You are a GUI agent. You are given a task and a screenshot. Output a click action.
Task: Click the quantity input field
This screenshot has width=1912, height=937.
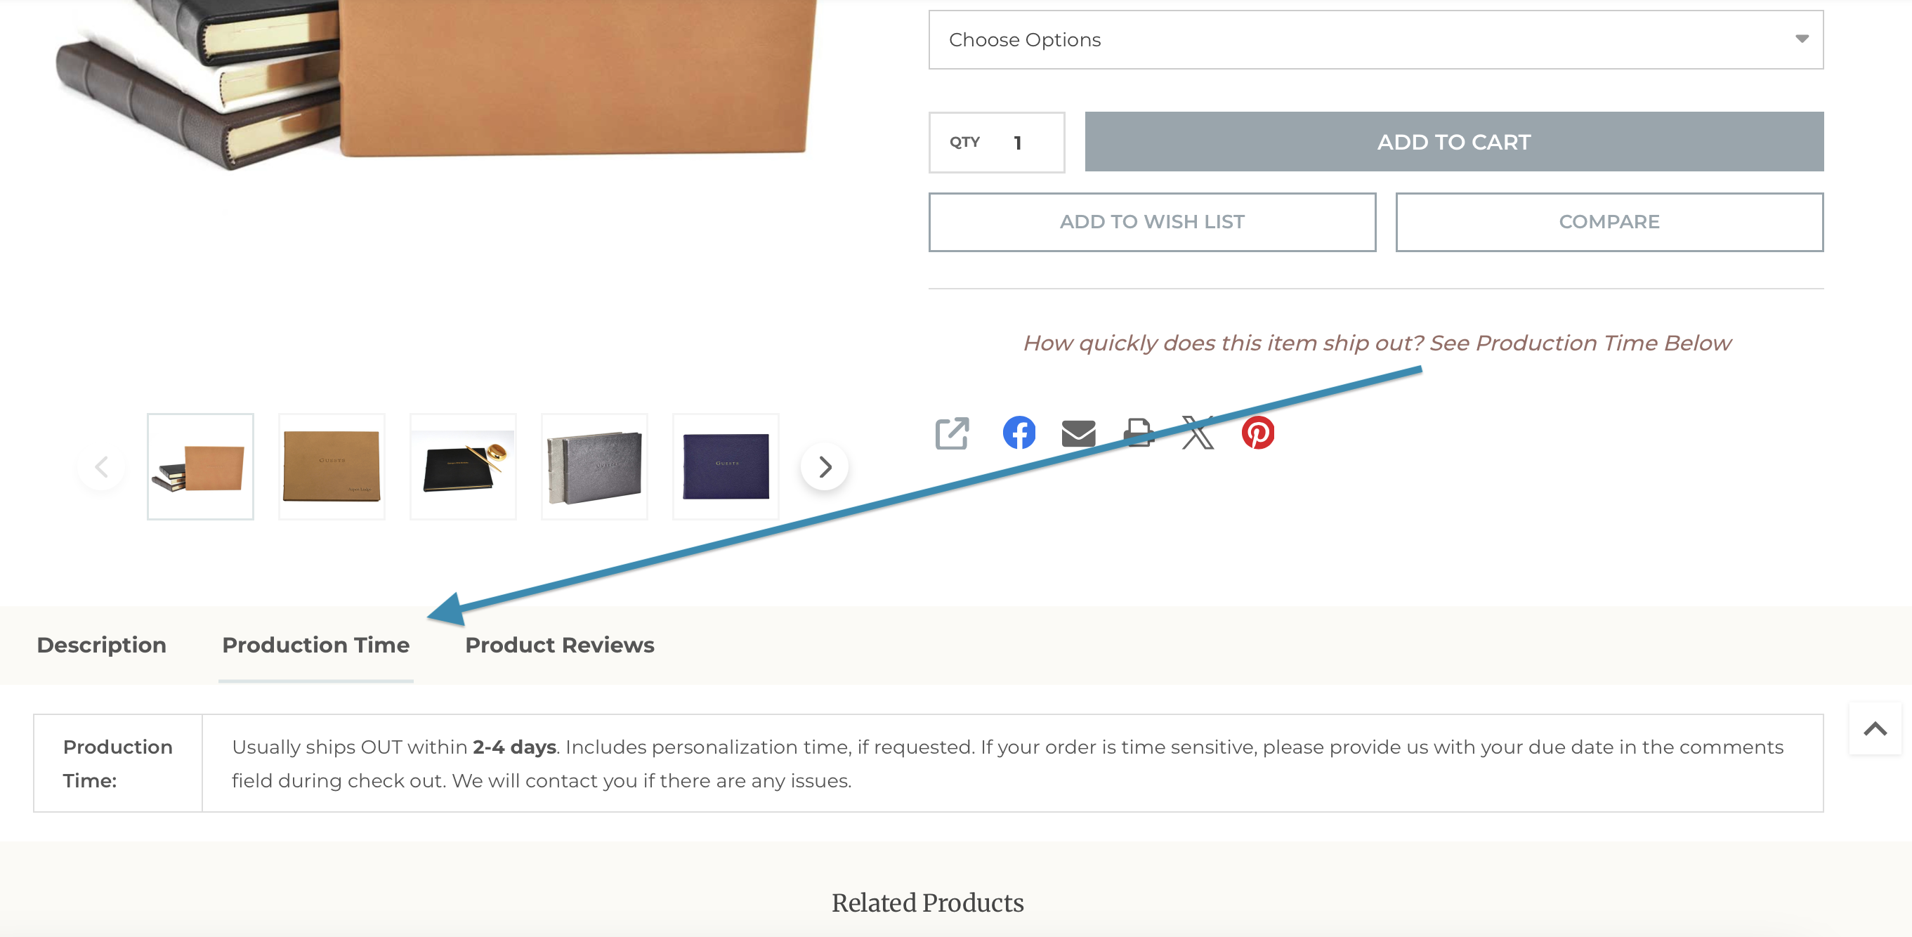[x=997, y=143]
